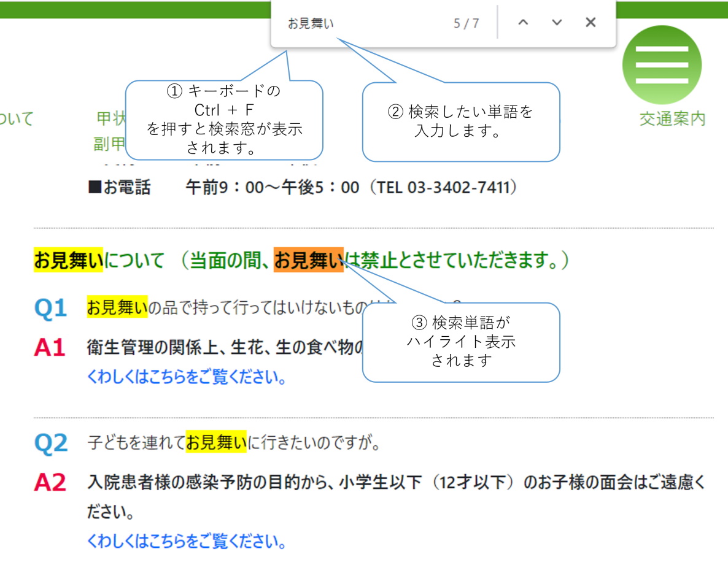Click the Ctrl + F callout bubble
This screenshot has height=565, width=728.
pyautogui.click(x=224, y=120)
